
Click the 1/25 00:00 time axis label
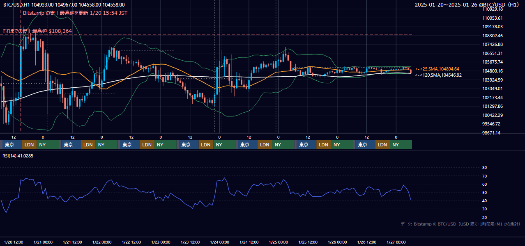point(278,242)
